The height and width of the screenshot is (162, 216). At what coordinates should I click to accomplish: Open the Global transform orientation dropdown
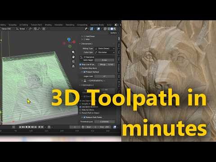pyautogui.click(x=22, y=29)
